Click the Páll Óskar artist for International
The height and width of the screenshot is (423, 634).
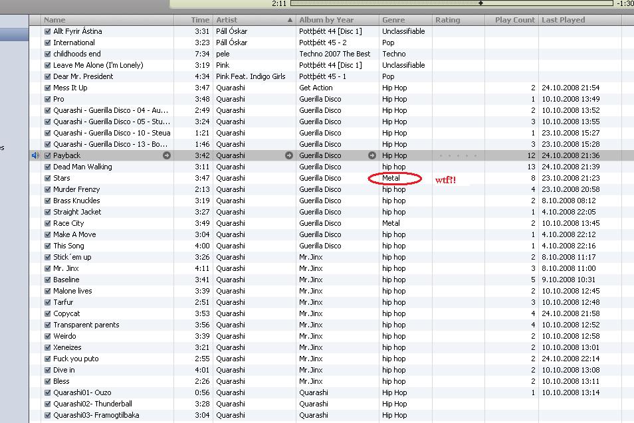[x=232, y=42]
